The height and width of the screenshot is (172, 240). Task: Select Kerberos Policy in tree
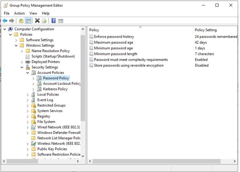[x=55, y=89]
